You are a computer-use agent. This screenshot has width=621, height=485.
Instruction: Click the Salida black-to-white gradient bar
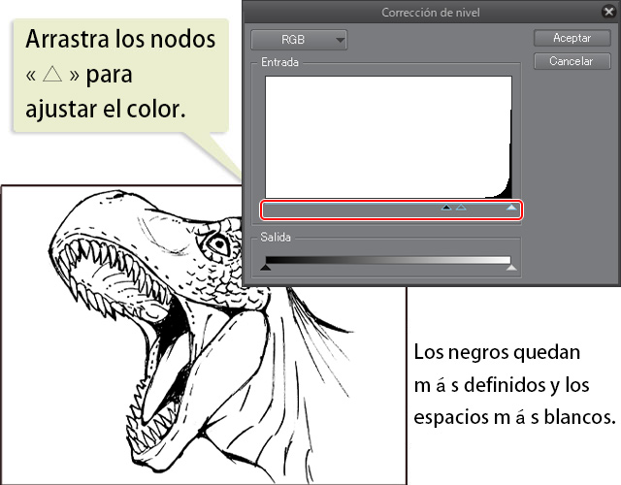coord(388,259)
